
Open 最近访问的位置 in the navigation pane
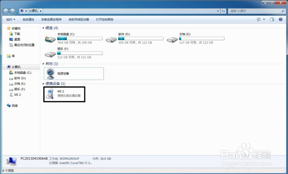[x=22, y=45]
